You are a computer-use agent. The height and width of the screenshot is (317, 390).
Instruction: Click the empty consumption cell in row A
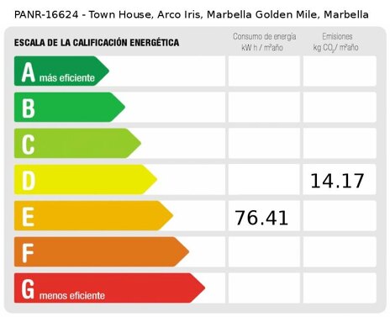click(x=264, y=71)
